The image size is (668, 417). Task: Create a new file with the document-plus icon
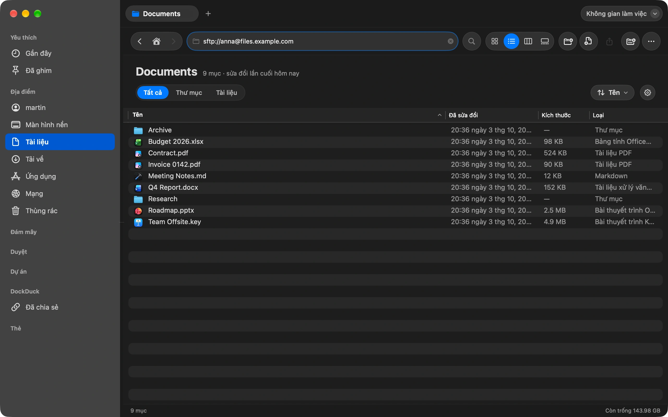click(588, 41)
